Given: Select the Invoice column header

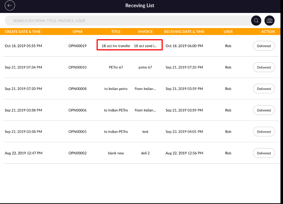Looking at the screenshot, I should point(145,32).
